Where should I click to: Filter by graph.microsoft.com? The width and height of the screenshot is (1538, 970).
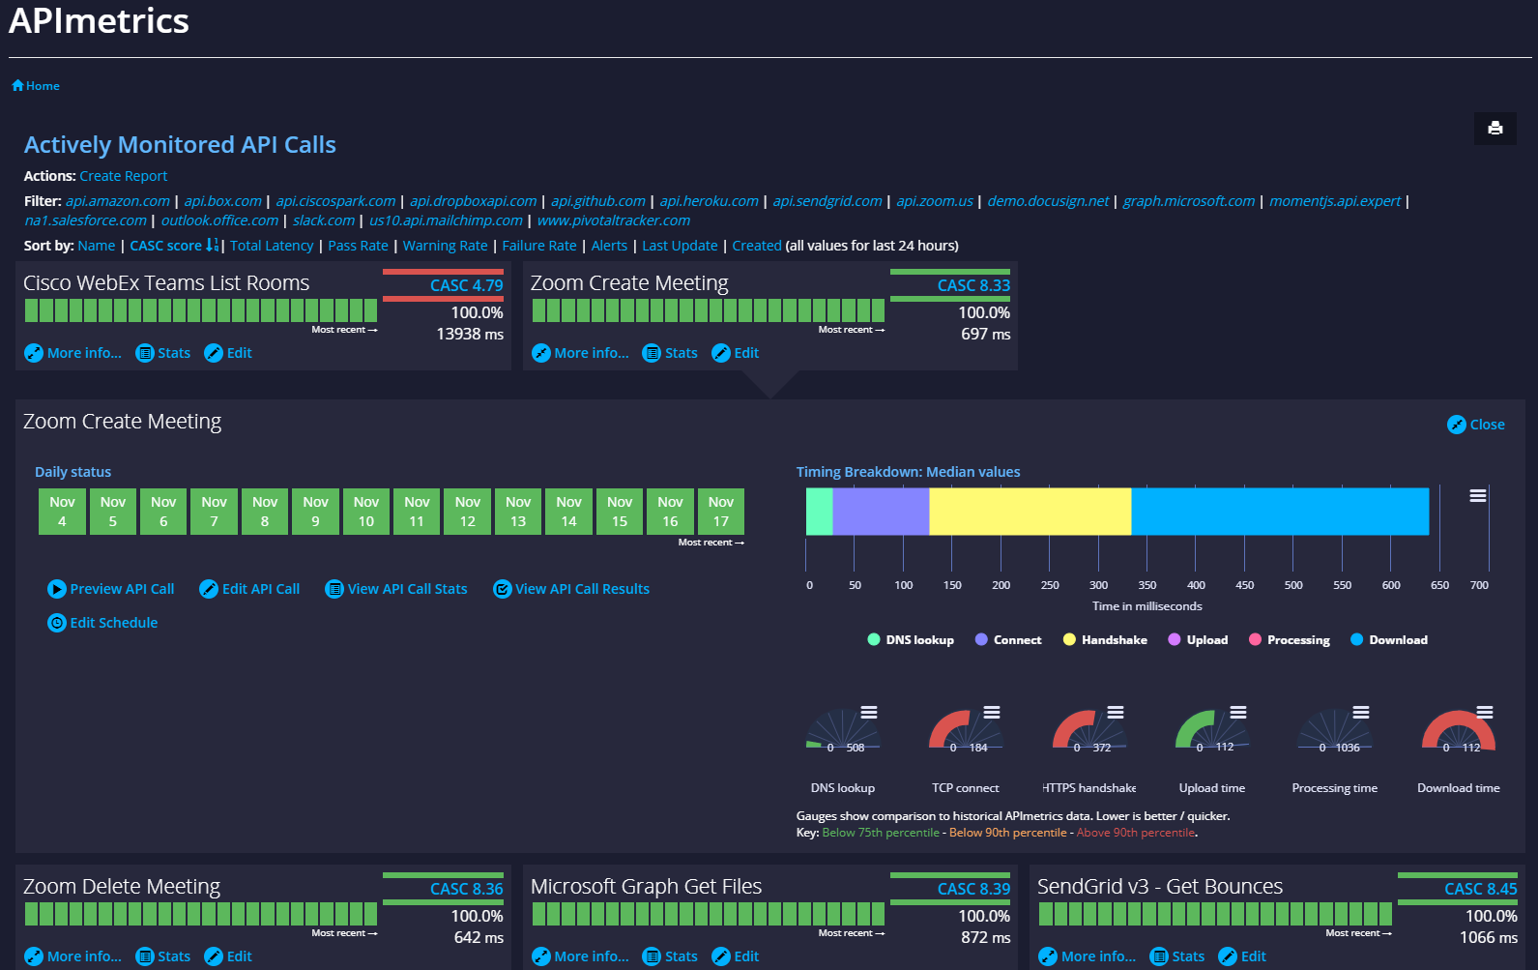tap(1189, 201)
